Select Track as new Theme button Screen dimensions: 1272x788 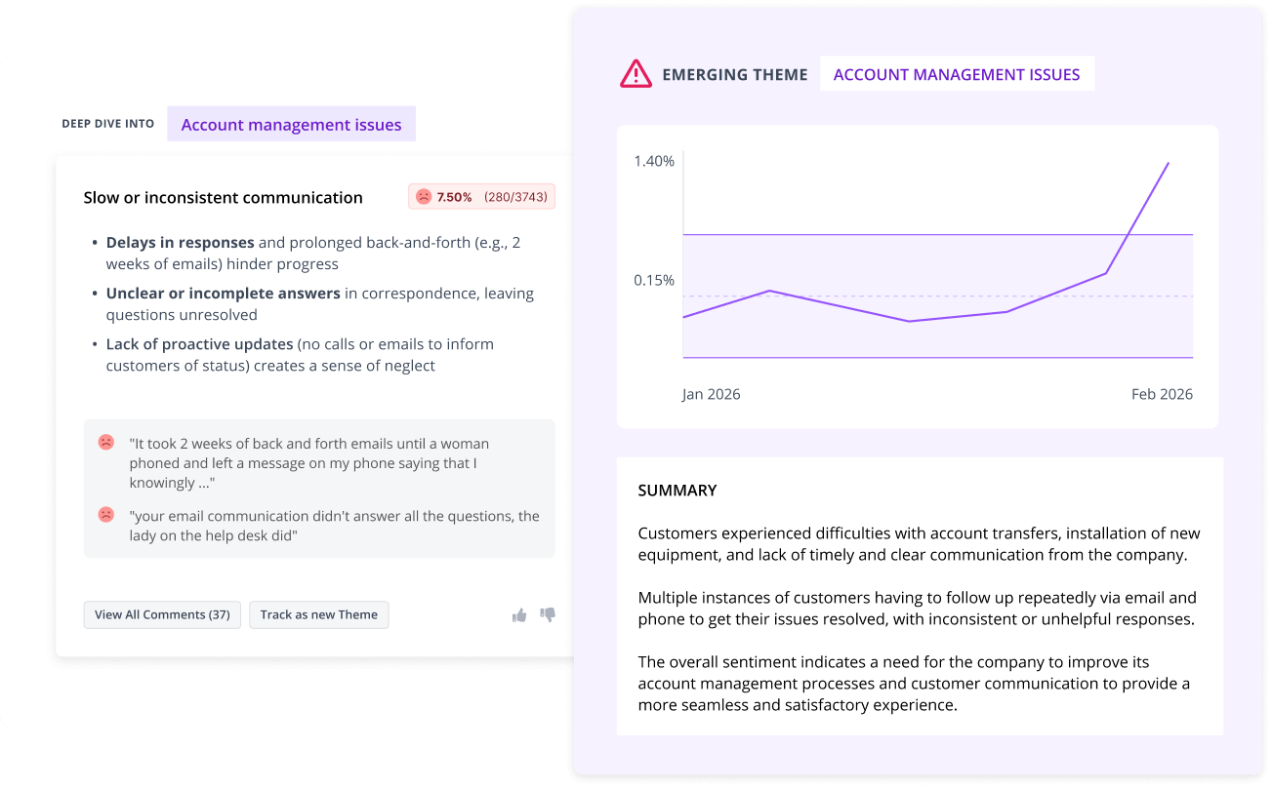point(319,614)
